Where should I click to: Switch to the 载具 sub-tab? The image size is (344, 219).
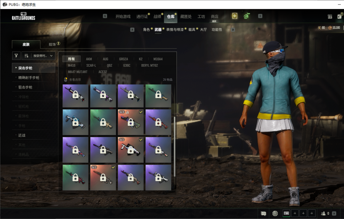191,29
